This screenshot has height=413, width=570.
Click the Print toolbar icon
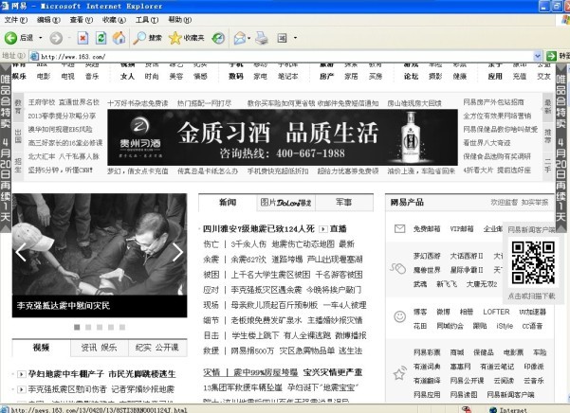[263, 38]
